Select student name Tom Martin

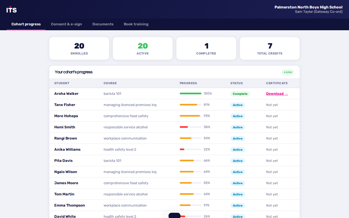(x=64, y=194)
